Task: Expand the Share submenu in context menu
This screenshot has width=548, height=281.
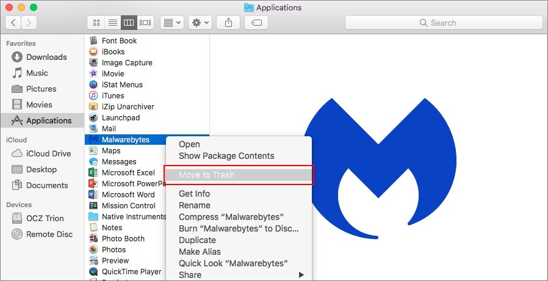Action: point(239,275)
